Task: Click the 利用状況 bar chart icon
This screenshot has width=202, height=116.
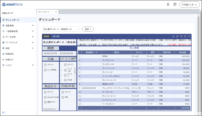Action: click(3, 54)
